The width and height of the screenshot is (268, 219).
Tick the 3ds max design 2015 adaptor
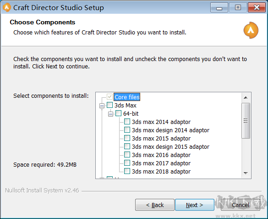pyautogui.click(x=127, y=146)
